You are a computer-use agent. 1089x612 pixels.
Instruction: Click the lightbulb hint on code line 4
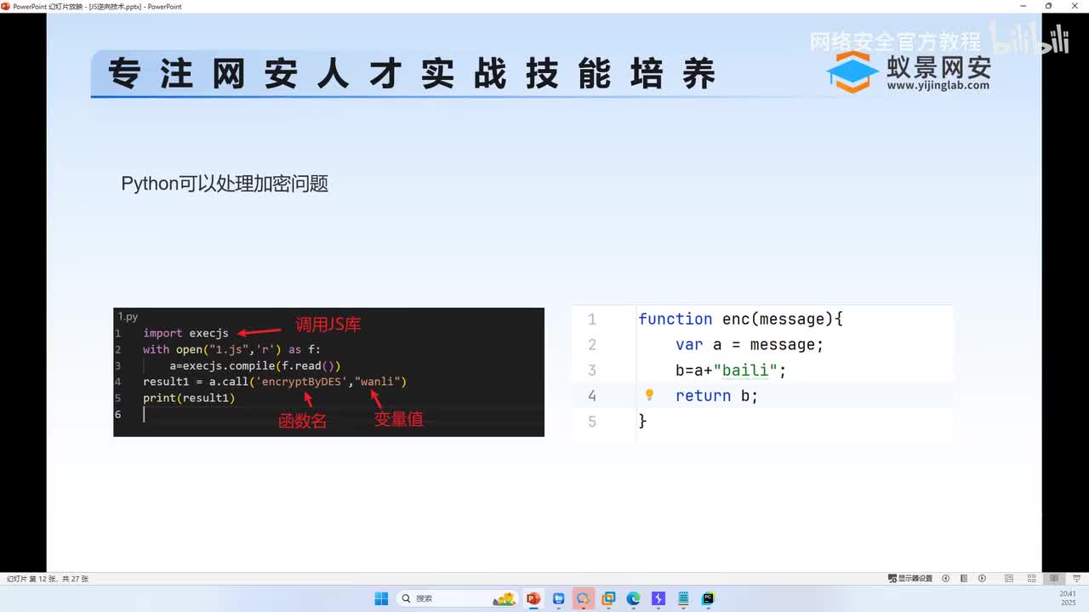[649, 394]
